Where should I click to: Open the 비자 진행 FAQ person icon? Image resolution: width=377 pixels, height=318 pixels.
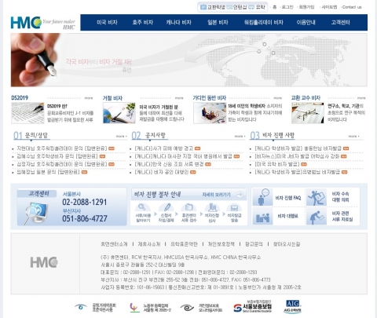click(263, 197)
